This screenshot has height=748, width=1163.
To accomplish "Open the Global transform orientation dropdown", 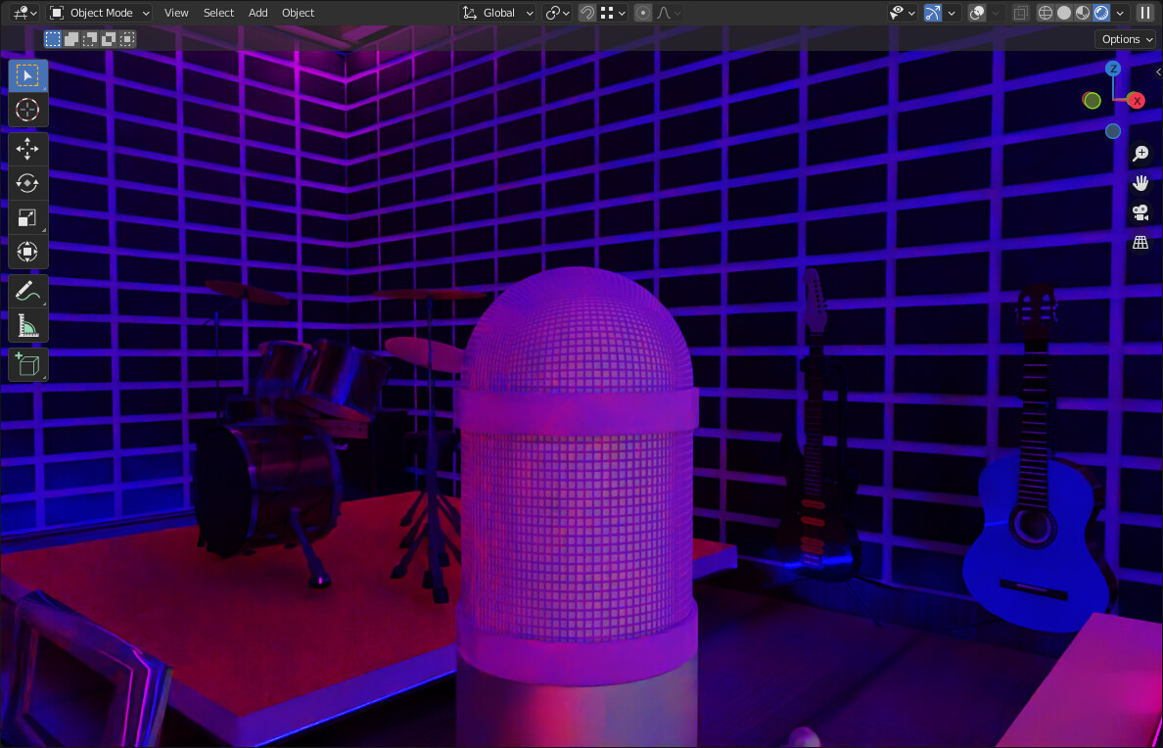I will click(x=497, y=13).
